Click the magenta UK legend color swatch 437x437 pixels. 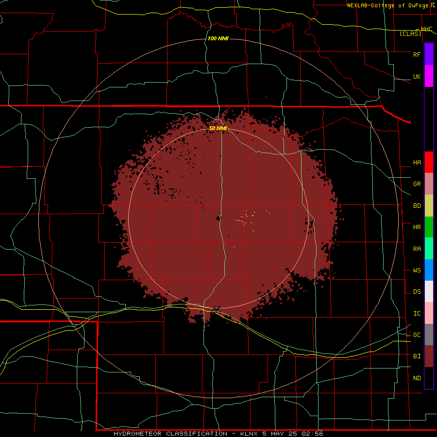(x=429, y=76)
